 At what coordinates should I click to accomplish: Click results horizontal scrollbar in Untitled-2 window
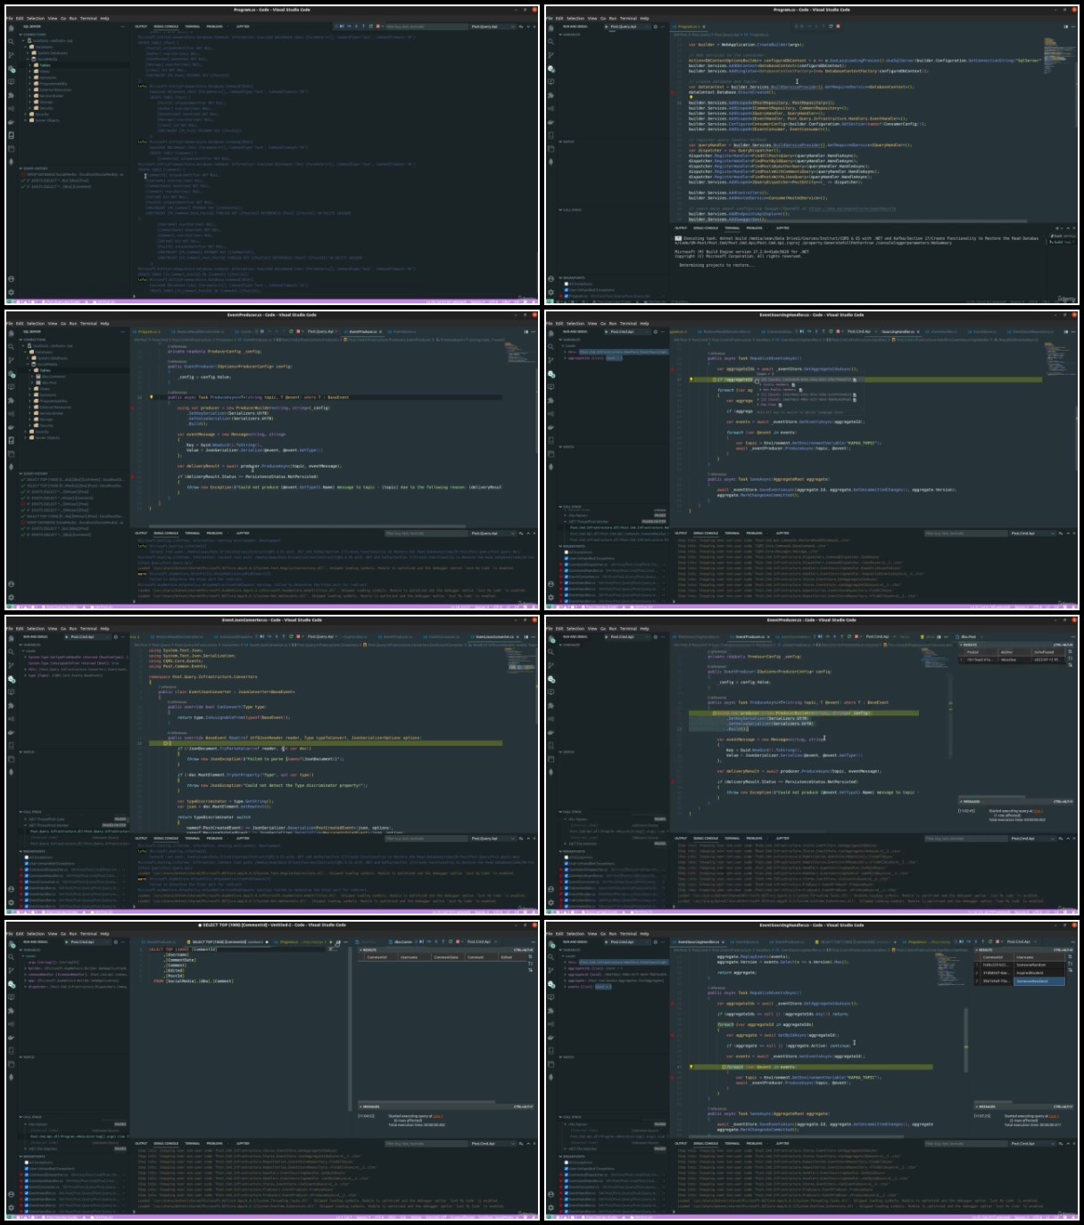tap(426, 1101)
